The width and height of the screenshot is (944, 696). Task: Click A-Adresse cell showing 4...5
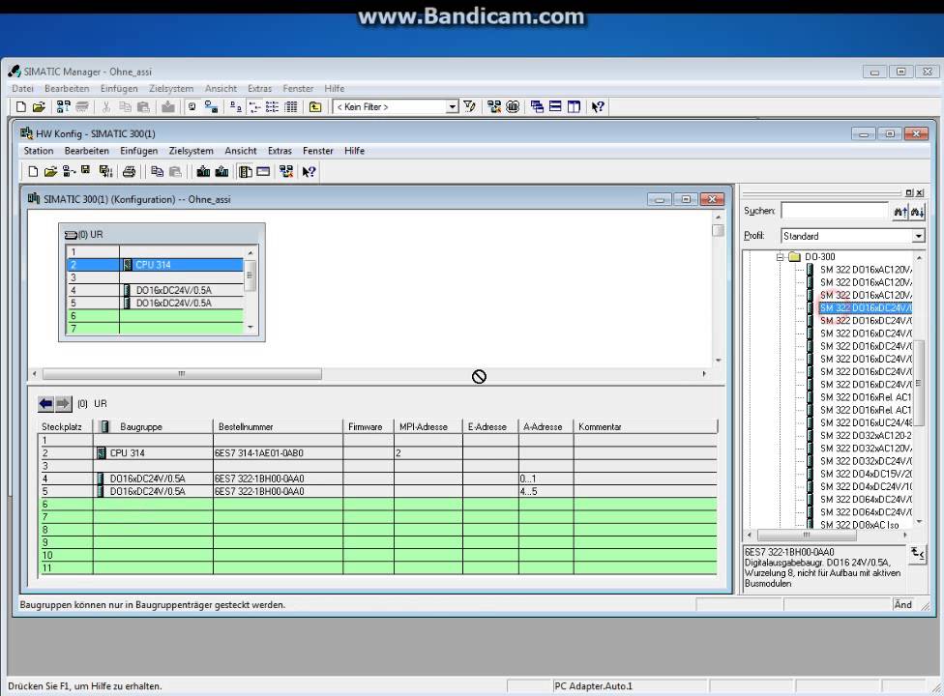point(546,491)
